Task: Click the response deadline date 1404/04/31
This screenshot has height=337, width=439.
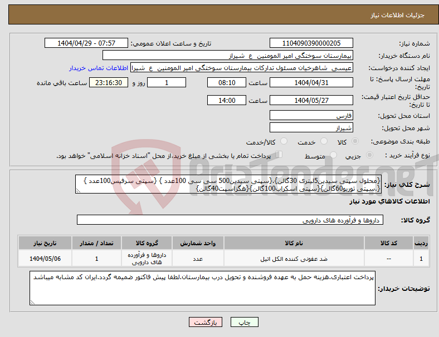Action: pos(311,82)
